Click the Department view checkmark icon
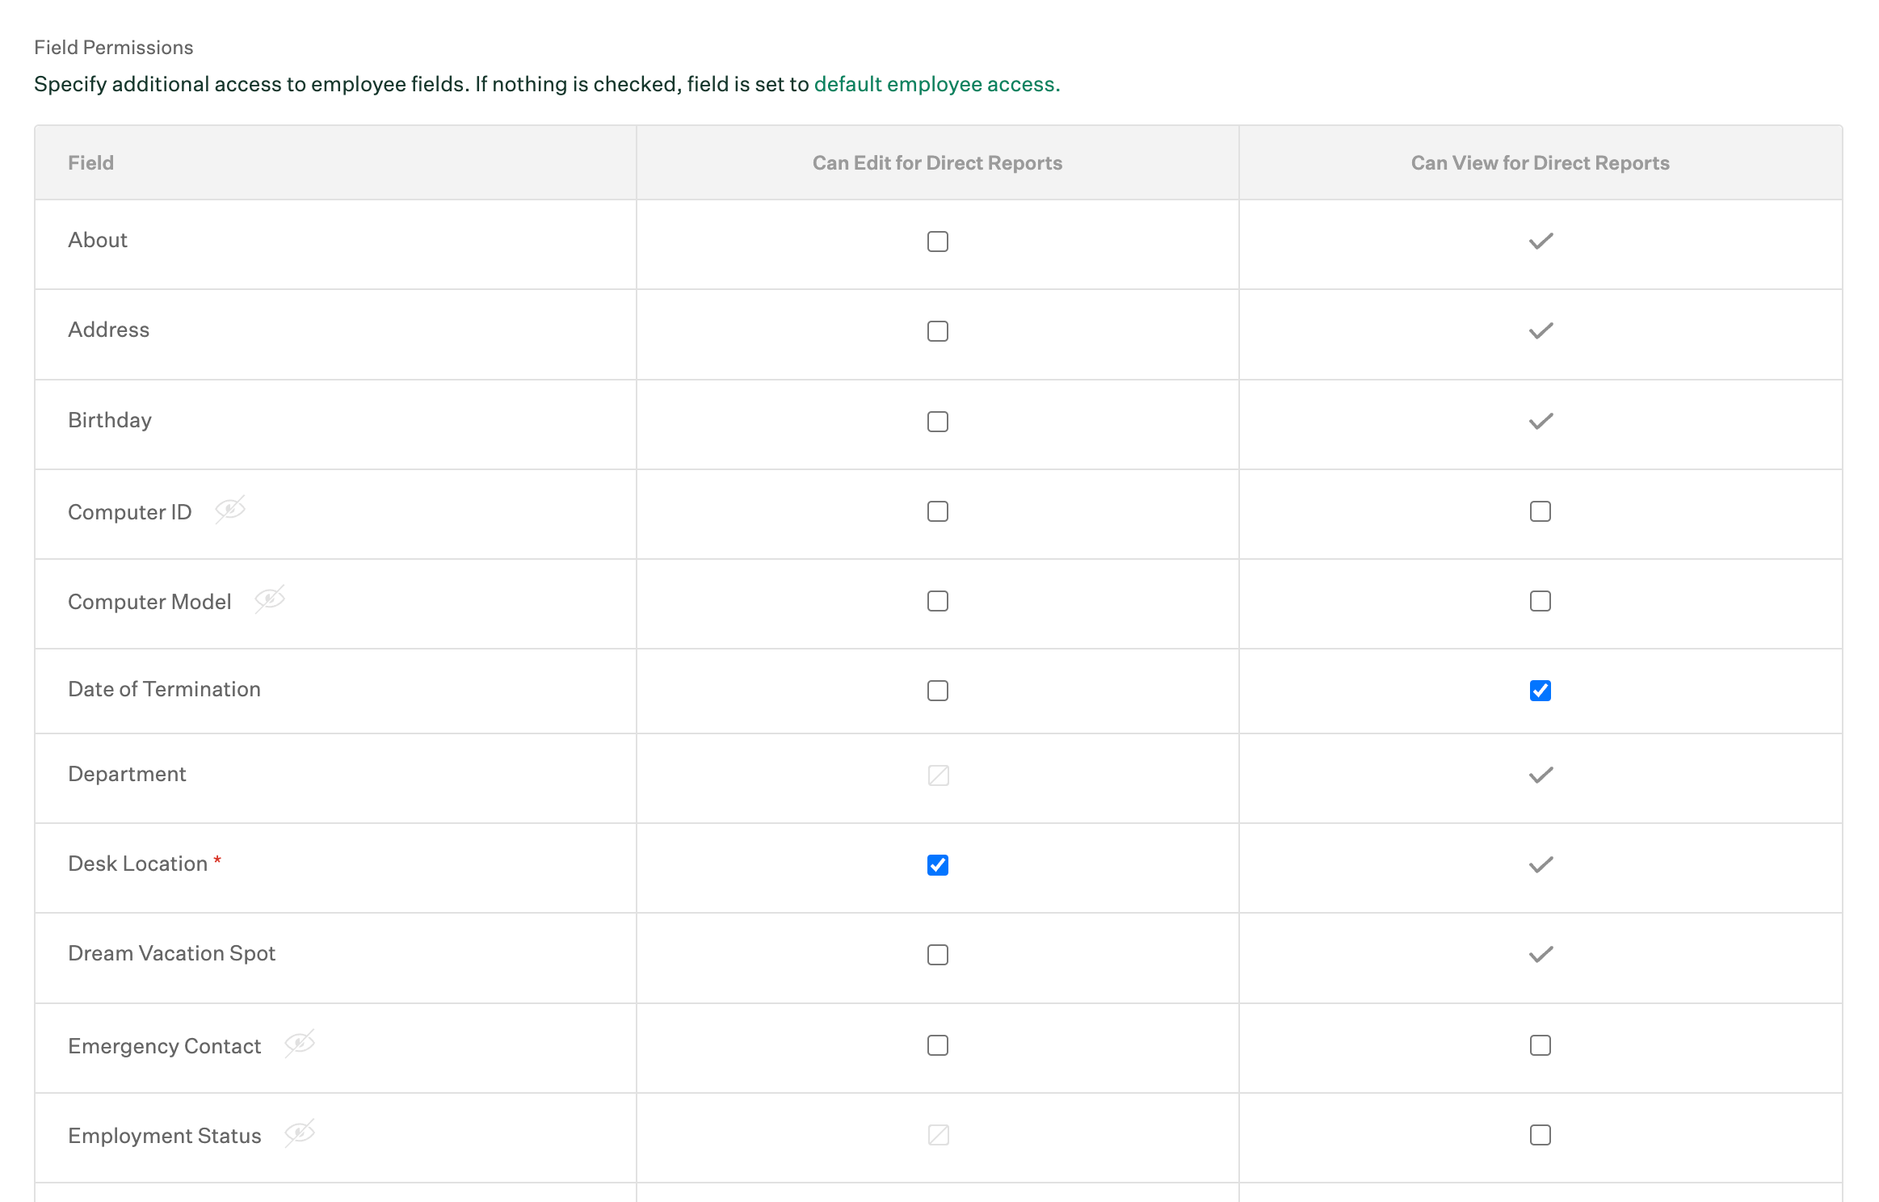This screenshot has width=1879, height=1202. [1541, 775]
